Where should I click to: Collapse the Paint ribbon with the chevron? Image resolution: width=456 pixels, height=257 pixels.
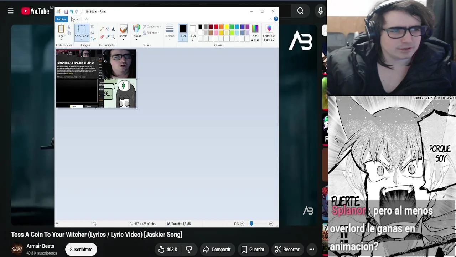tap(271, 19)
